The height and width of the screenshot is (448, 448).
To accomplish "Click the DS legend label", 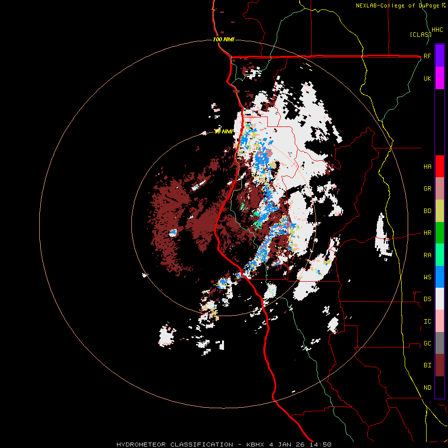I will [x=427, y=299].
